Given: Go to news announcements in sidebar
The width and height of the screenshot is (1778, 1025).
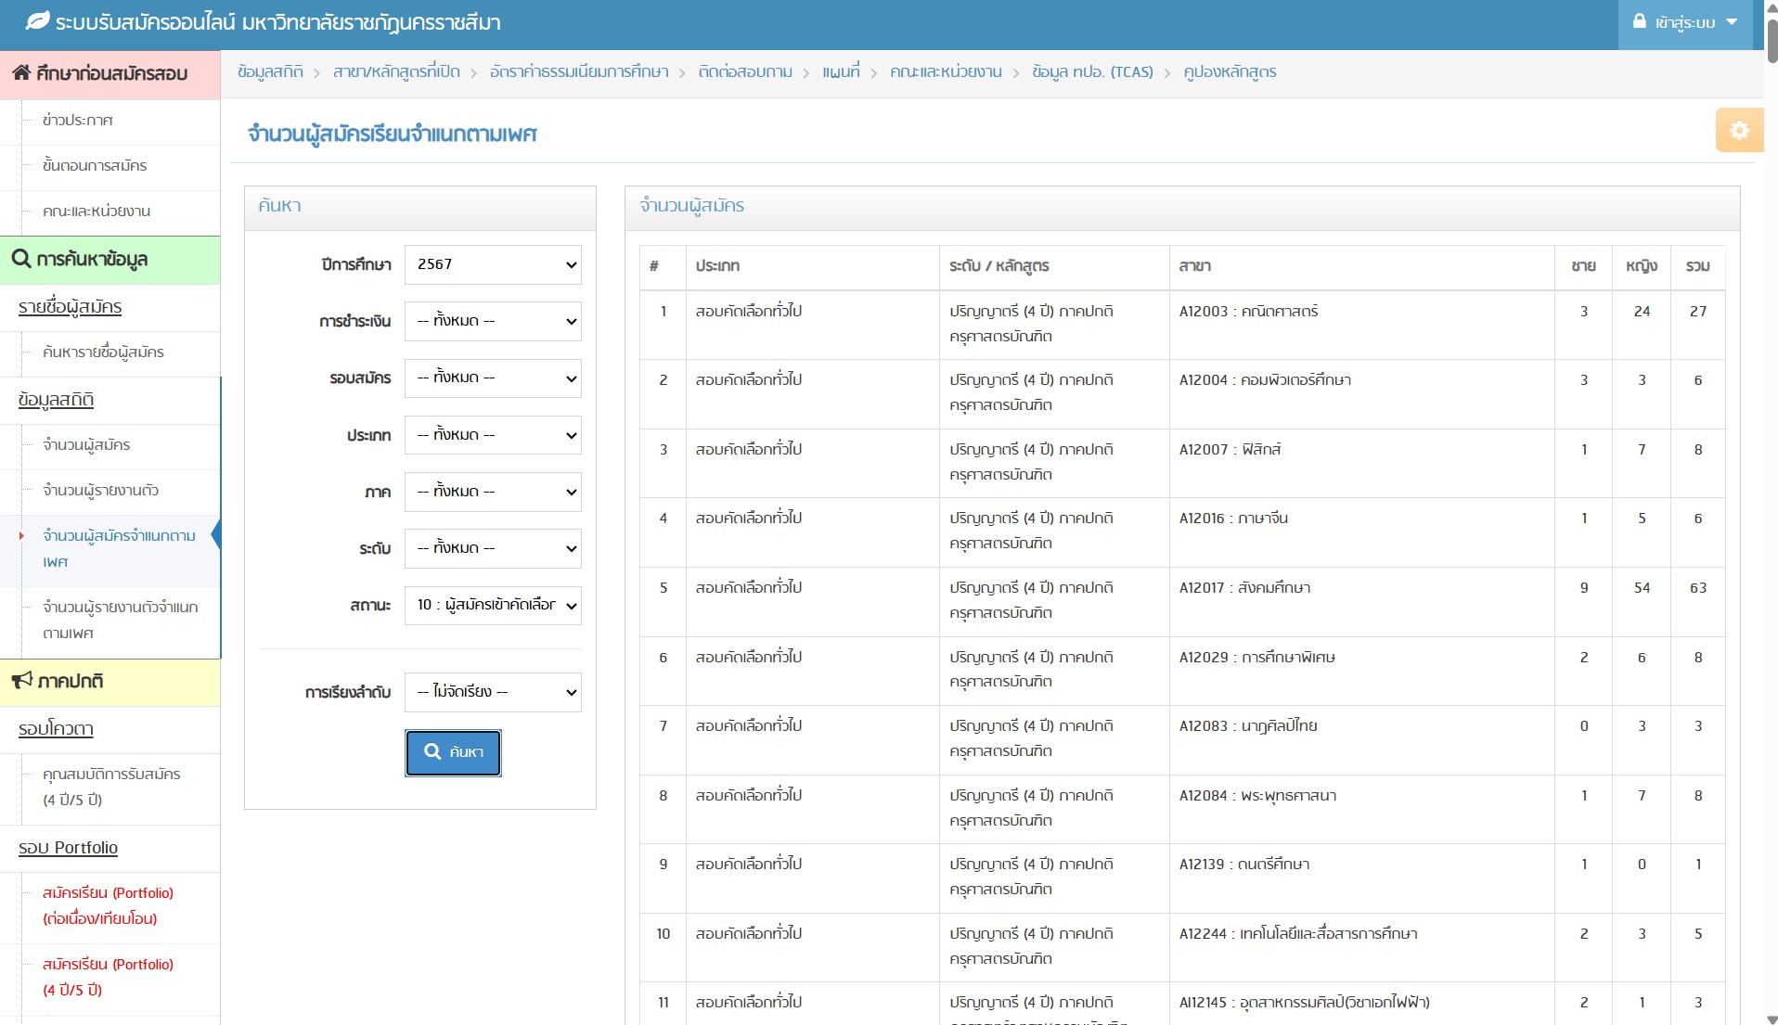Looking at the screenshot, I should 78,120.
